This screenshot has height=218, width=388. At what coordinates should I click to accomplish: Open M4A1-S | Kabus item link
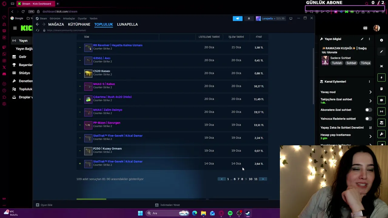pos(104,84)
